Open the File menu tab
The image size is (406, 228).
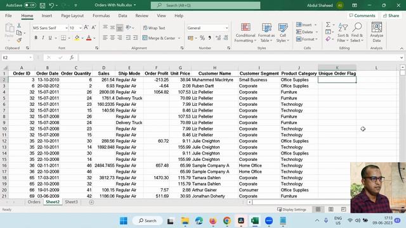coord(8,16)
